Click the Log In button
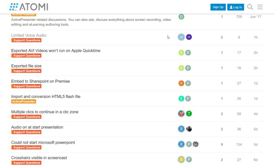The image size is (274, 166). pos(236,7)
